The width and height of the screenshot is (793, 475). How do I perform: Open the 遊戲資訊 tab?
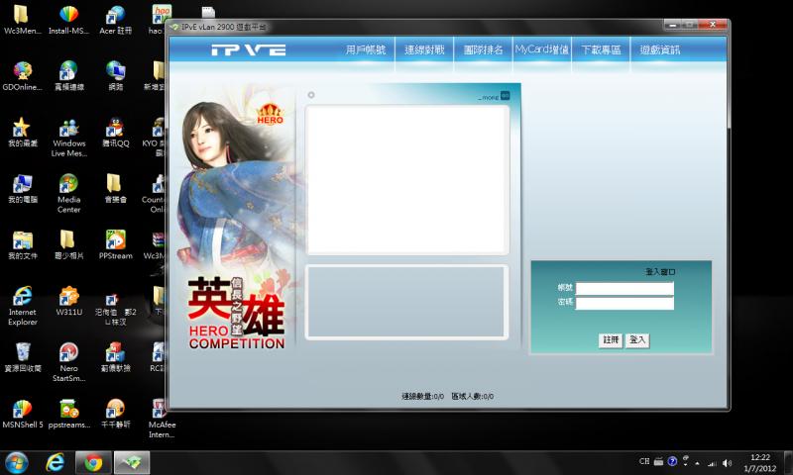click(x=660, y=49)
